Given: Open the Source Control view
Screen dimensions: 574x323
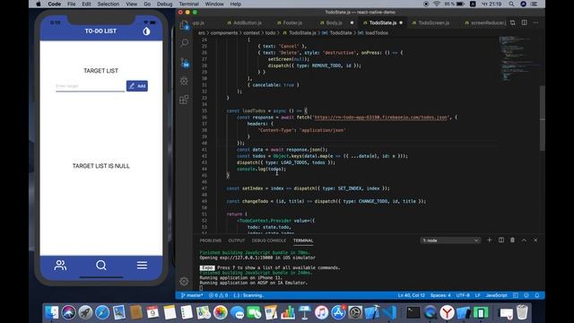Looking at the screenshot, I should click(x=184, y=62).
